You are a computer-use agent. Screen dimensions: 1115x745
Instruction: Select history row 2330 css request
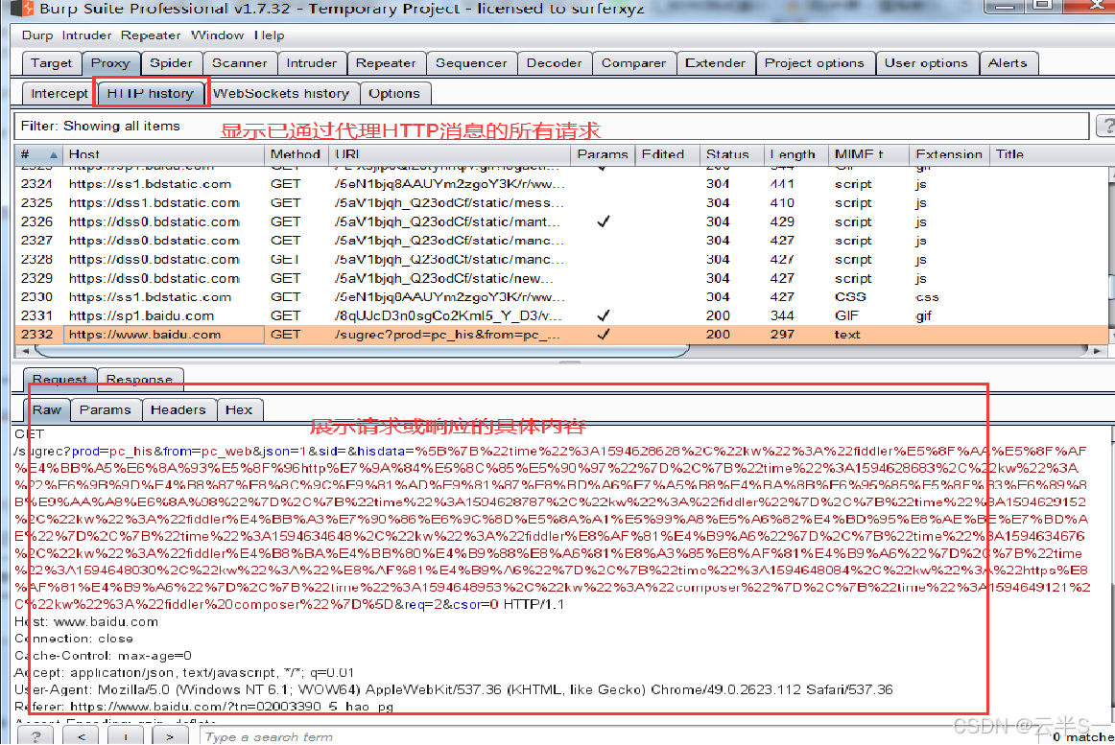tap(561, 297)
